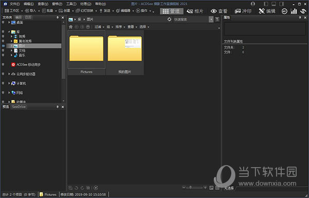Open the 冲印 (Develop) mode
Image resolution: width=309 pixels, height=198 pixels.
tap(243, 11)
